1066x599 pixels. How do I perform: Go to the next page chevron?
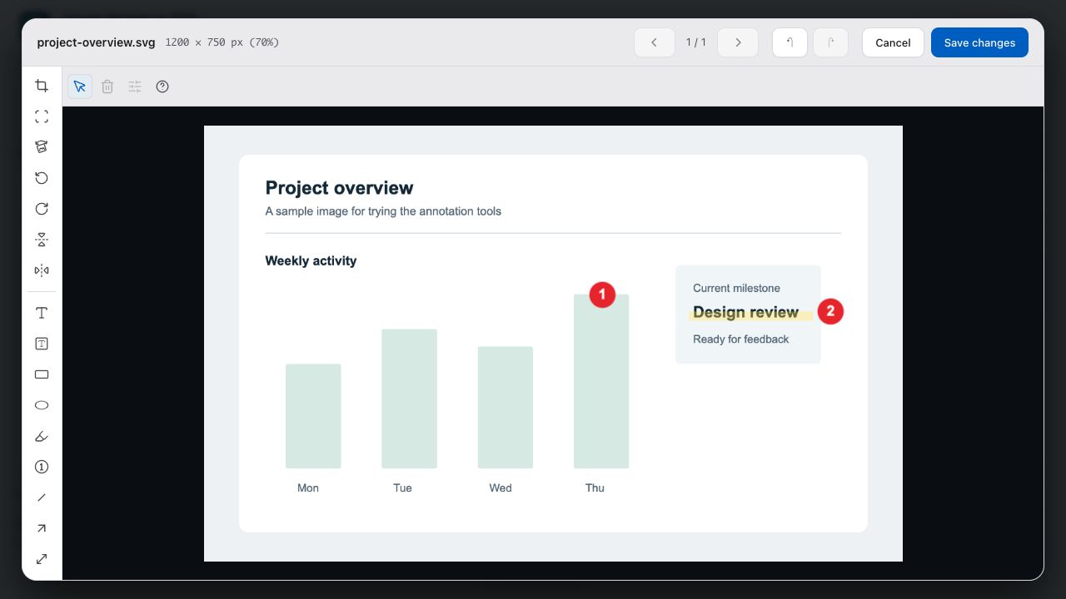(738, 42)
